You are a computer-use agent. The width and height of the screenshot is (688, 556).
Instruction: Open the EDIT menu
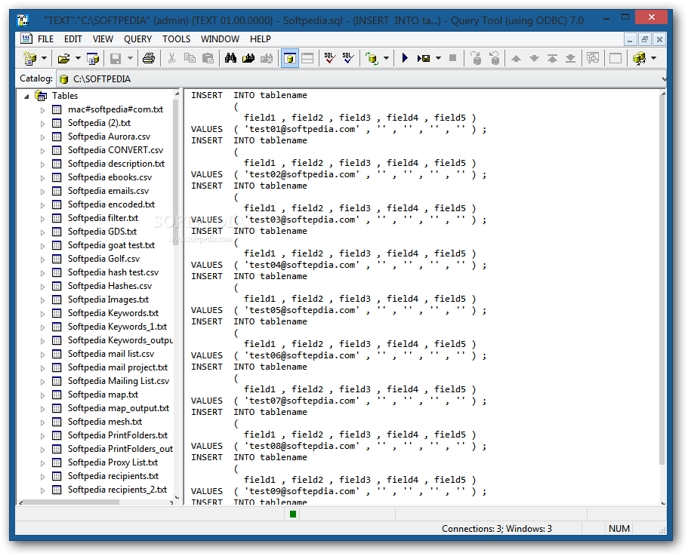pyautogui.click(x=73, y=39)
